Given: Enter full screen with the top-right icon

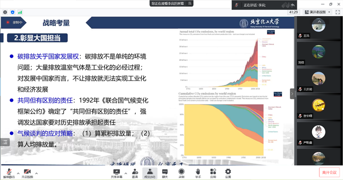Looking at the screenshot, I should pos(338,12).
